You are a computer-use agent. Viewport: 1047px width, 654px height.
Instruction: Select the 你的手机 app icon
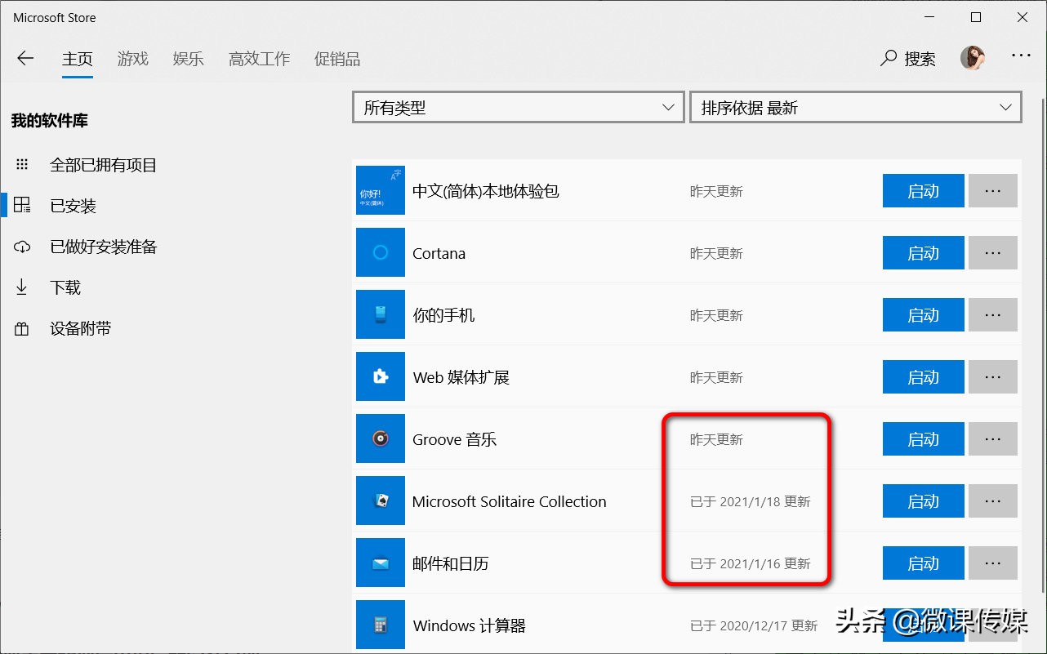380,314
